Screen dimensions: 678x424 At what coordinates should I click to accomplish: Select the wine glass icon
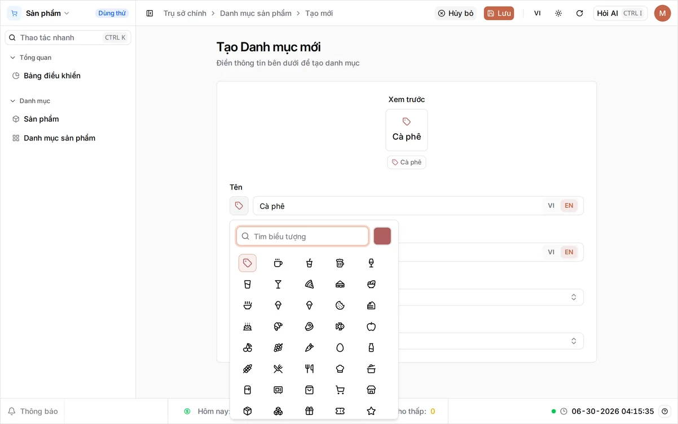(371, 263)
